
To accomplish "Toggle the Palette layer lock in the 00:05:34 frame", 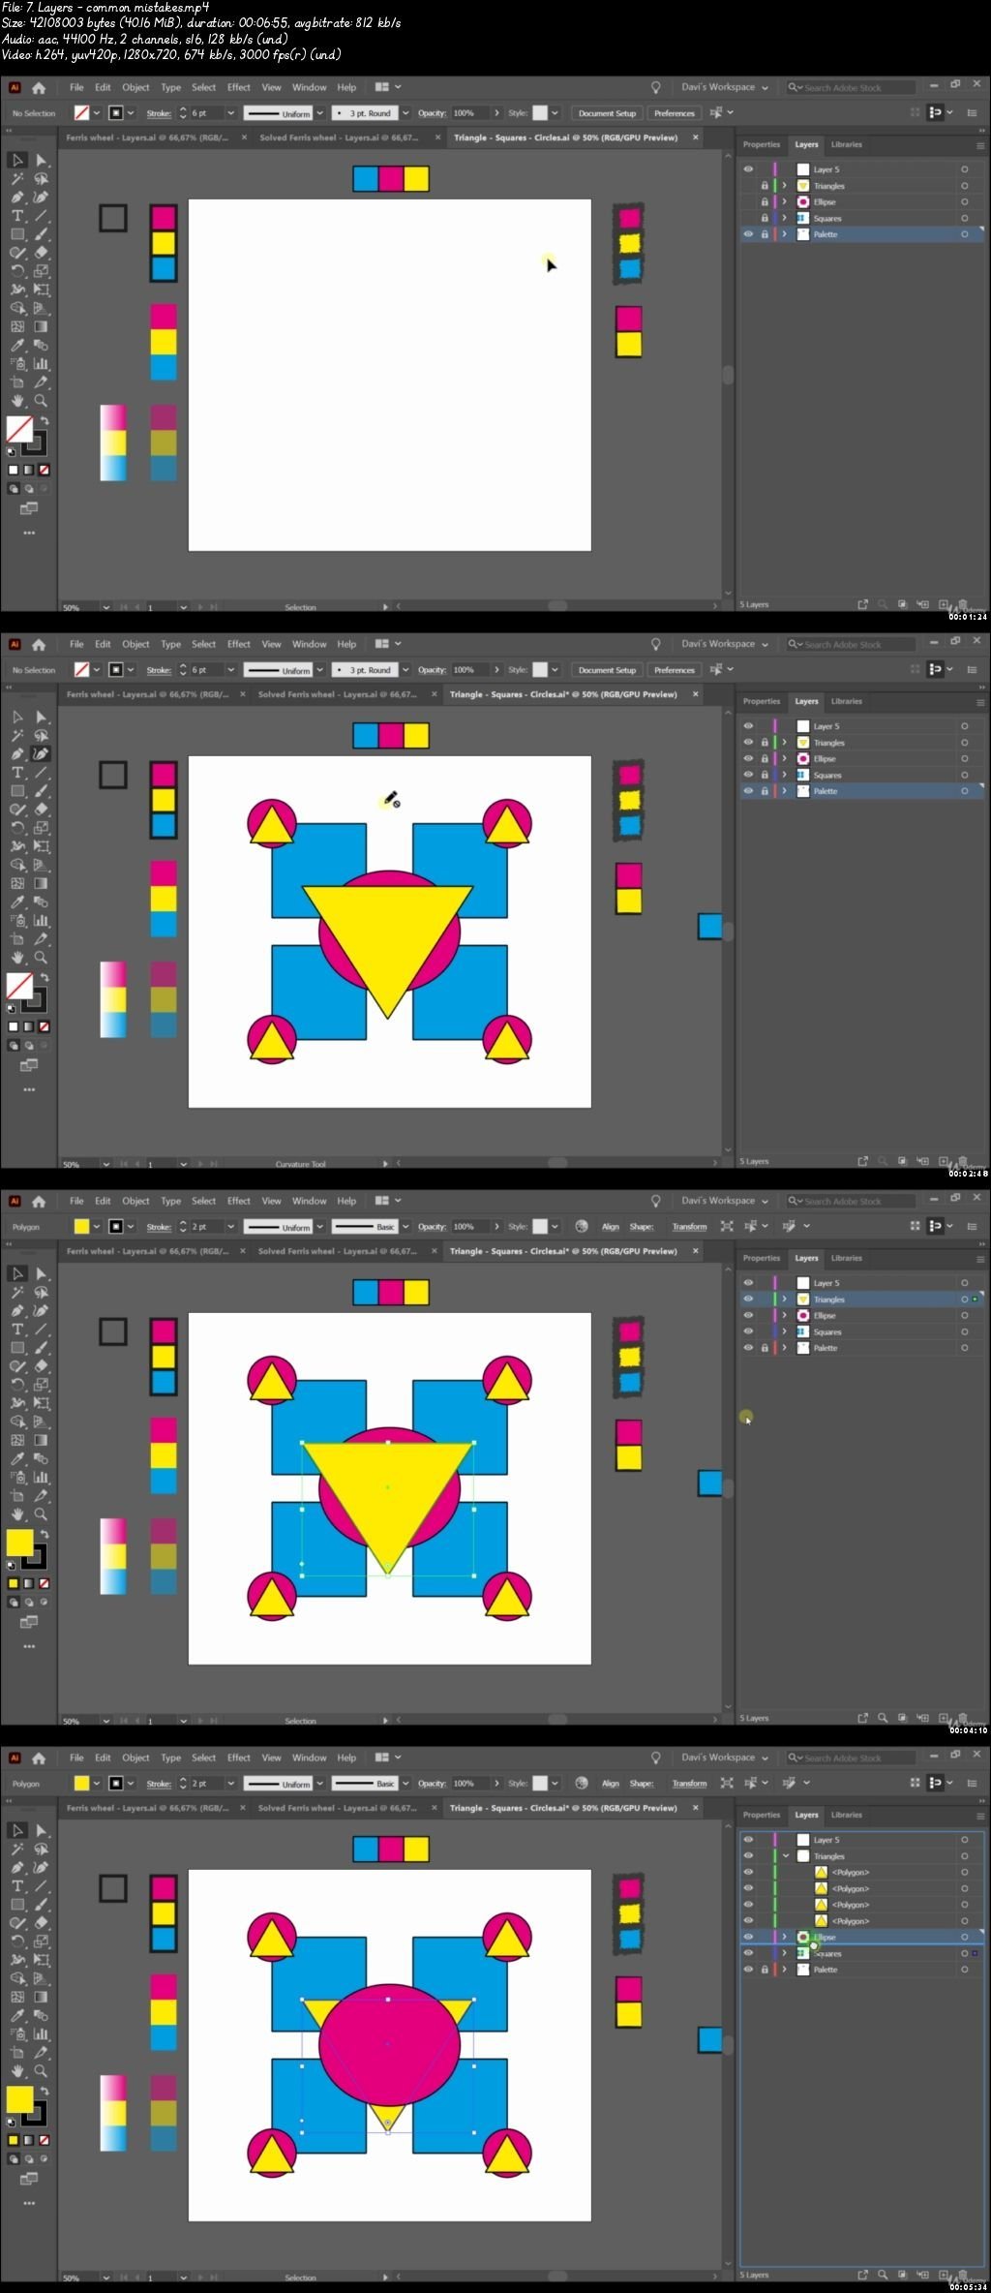I will pos(765,1970).
